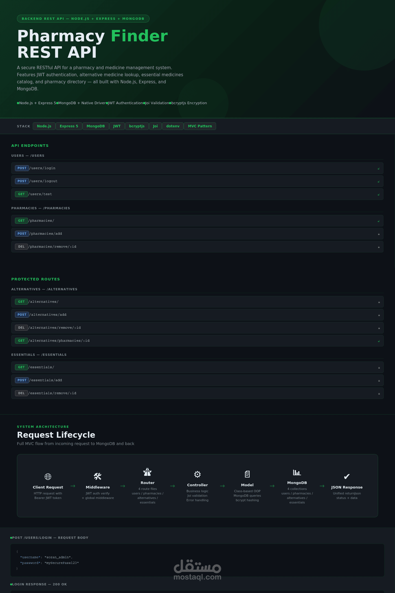Click the 'Joi Validation' feature text
The image size is (395, 593).
click(157, 103)
